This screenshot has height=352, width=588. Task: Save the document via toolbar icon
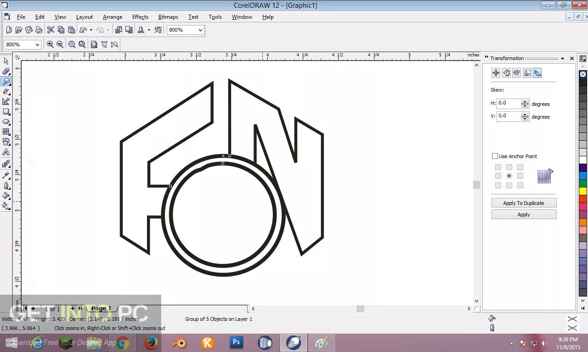point(29,30)
